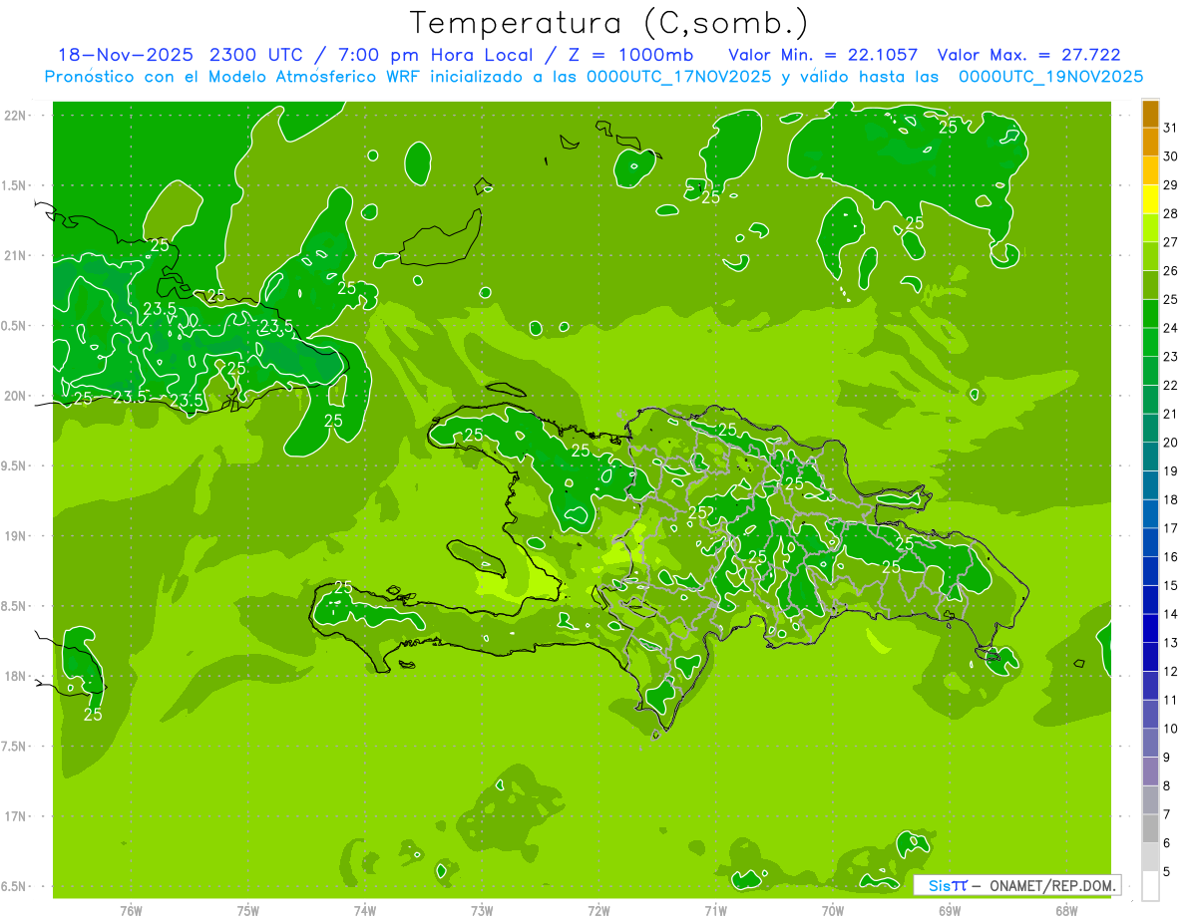Click the blue swatch between 15 and 16
This screenshot has height=924, width=1197.
(x=1150, y=571)
